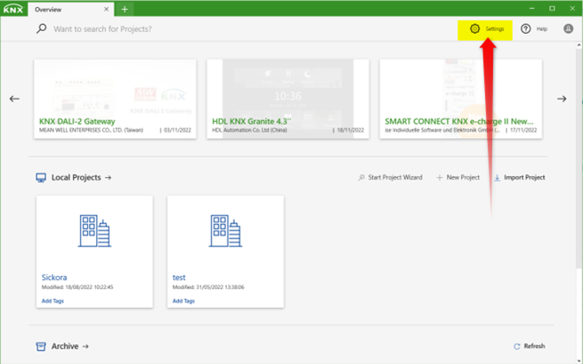Click the Refresh label
This screenshot has height=364, width=583.
tap(534, 346)
